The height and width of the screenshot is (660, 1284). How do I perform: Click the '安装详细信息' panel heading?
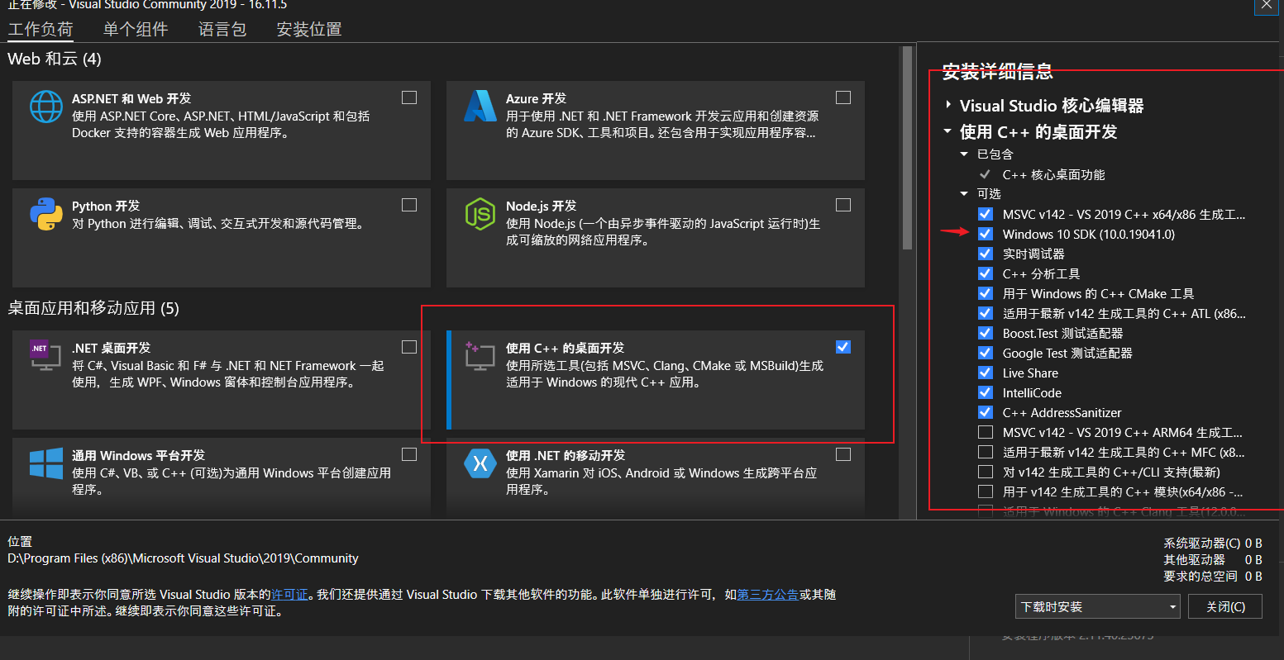click(998, 72)
